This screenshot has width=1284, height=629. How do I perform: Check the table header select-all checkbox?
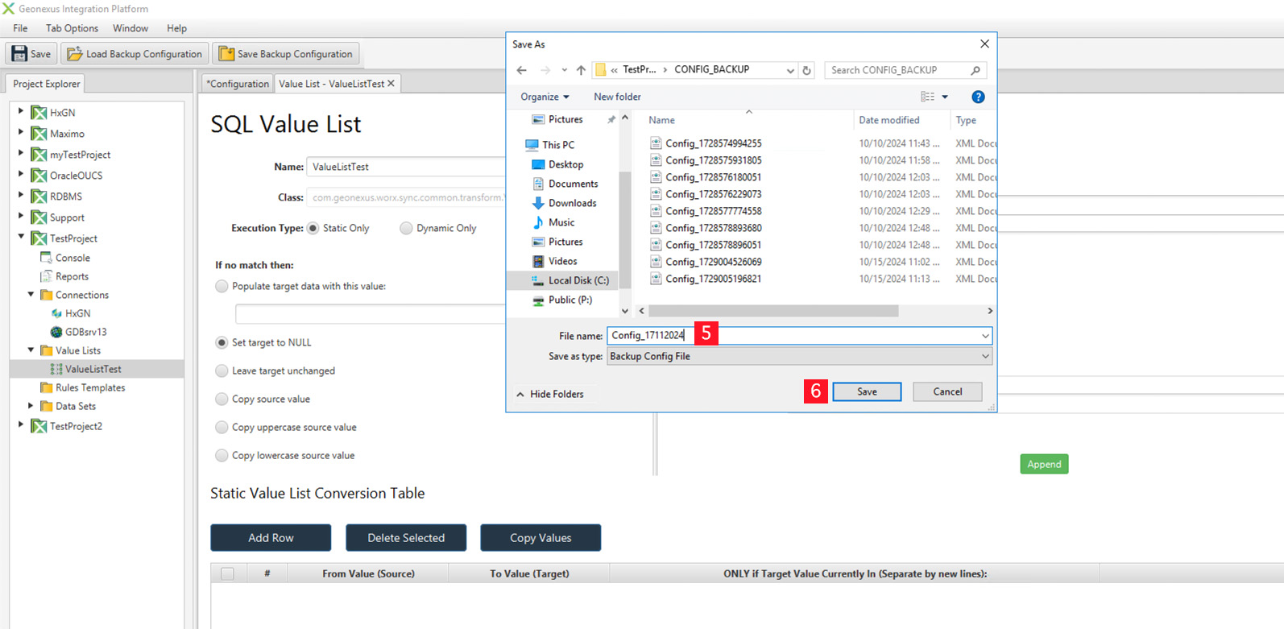pyautogui.click(x=227, y=573)
